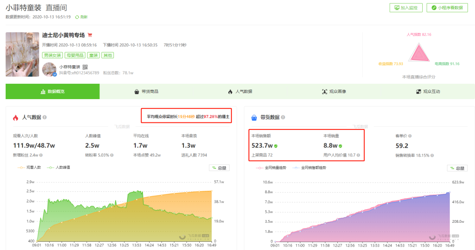Click 本场点赞 49.2w text

pos(147,155)
